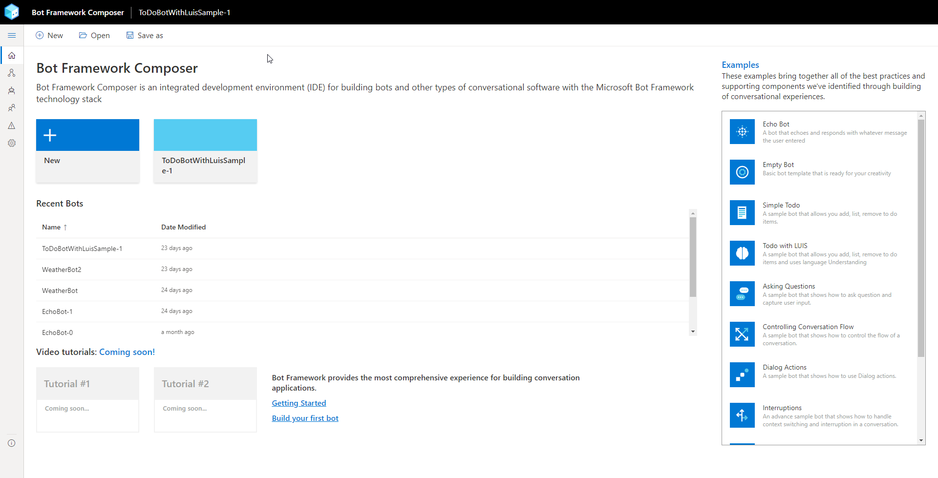Screen dimensions: 938x478
Task: View notifications via the warning triangle icon
Action: 12,125
